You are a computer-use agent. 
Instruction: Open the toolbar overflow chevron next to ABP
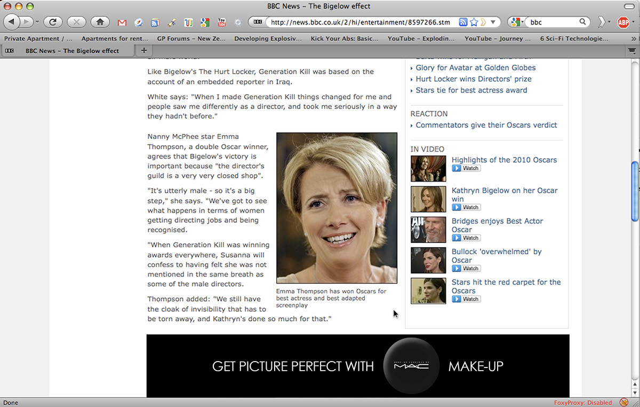click(603, 22)
